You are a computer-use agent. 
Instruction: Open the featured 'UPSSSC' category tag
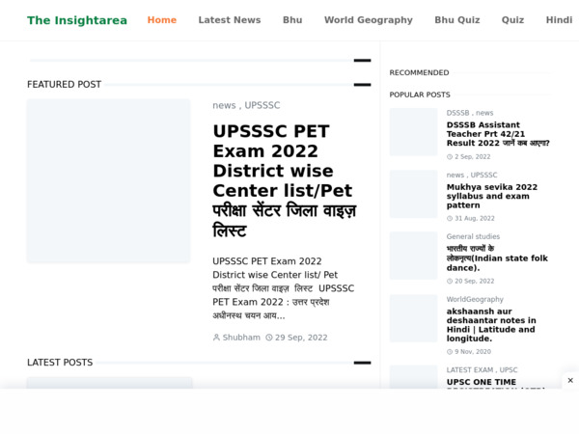click(x=262, y=105)
